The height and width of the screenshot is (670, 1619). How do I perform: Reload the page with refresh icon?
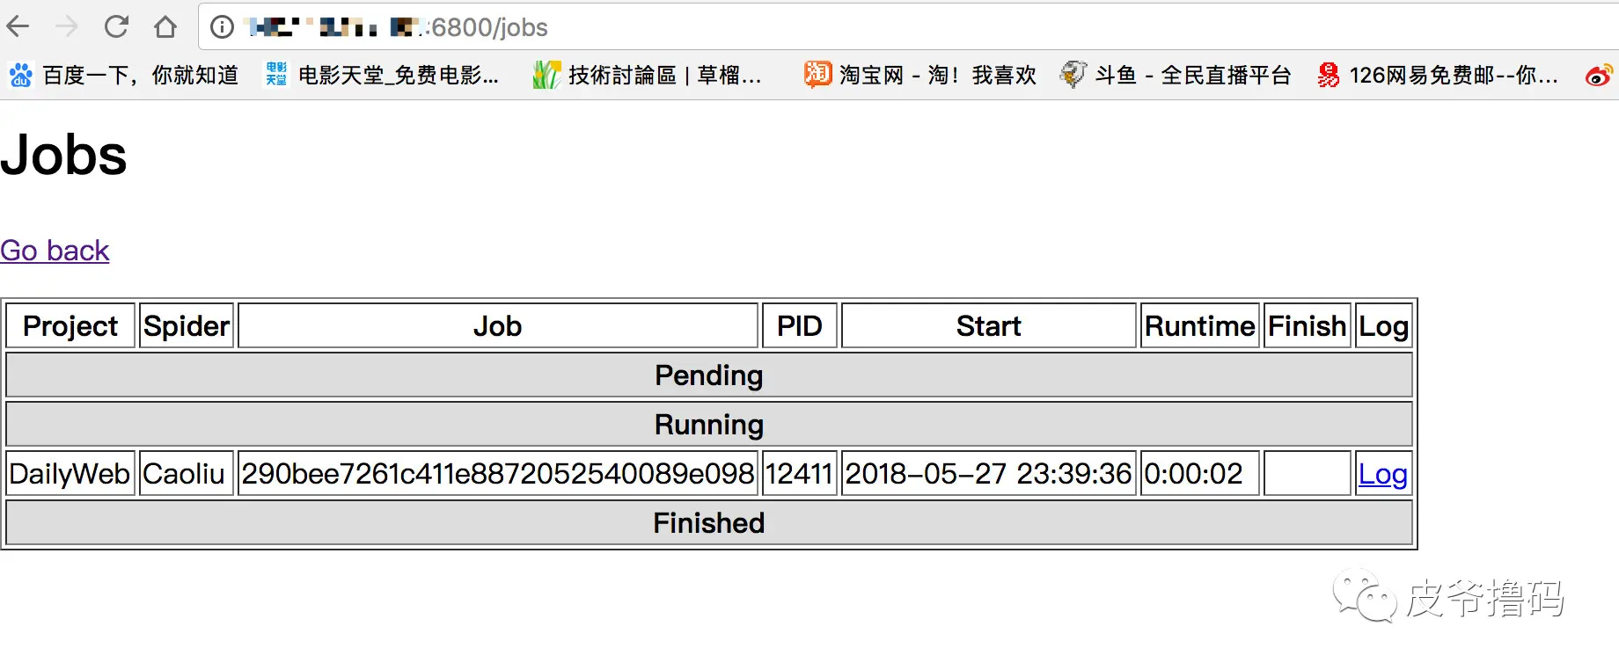point(116,27)
